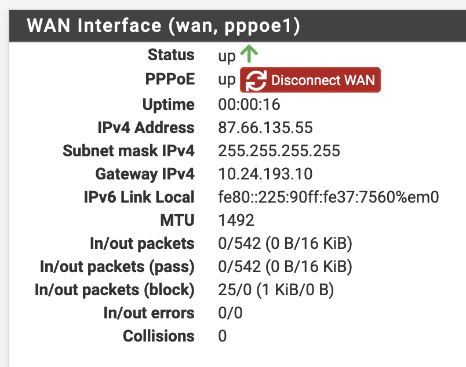Screen dimensions: 466x367
Task: Select the IPv4 address 87.66.135.55
Action: (264, 128)
